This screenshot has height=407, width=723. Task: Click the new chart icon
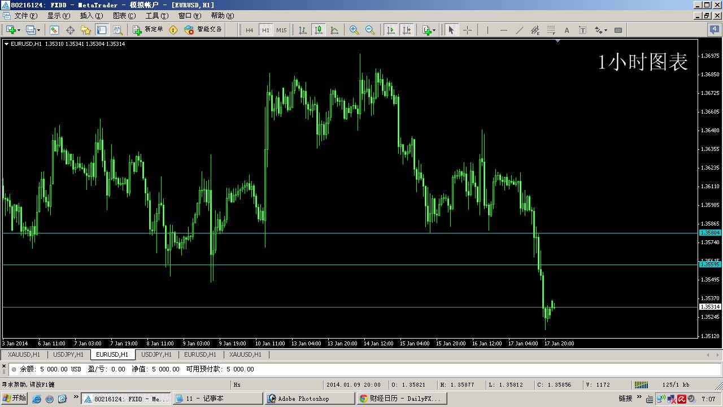(x=11, y=30)
